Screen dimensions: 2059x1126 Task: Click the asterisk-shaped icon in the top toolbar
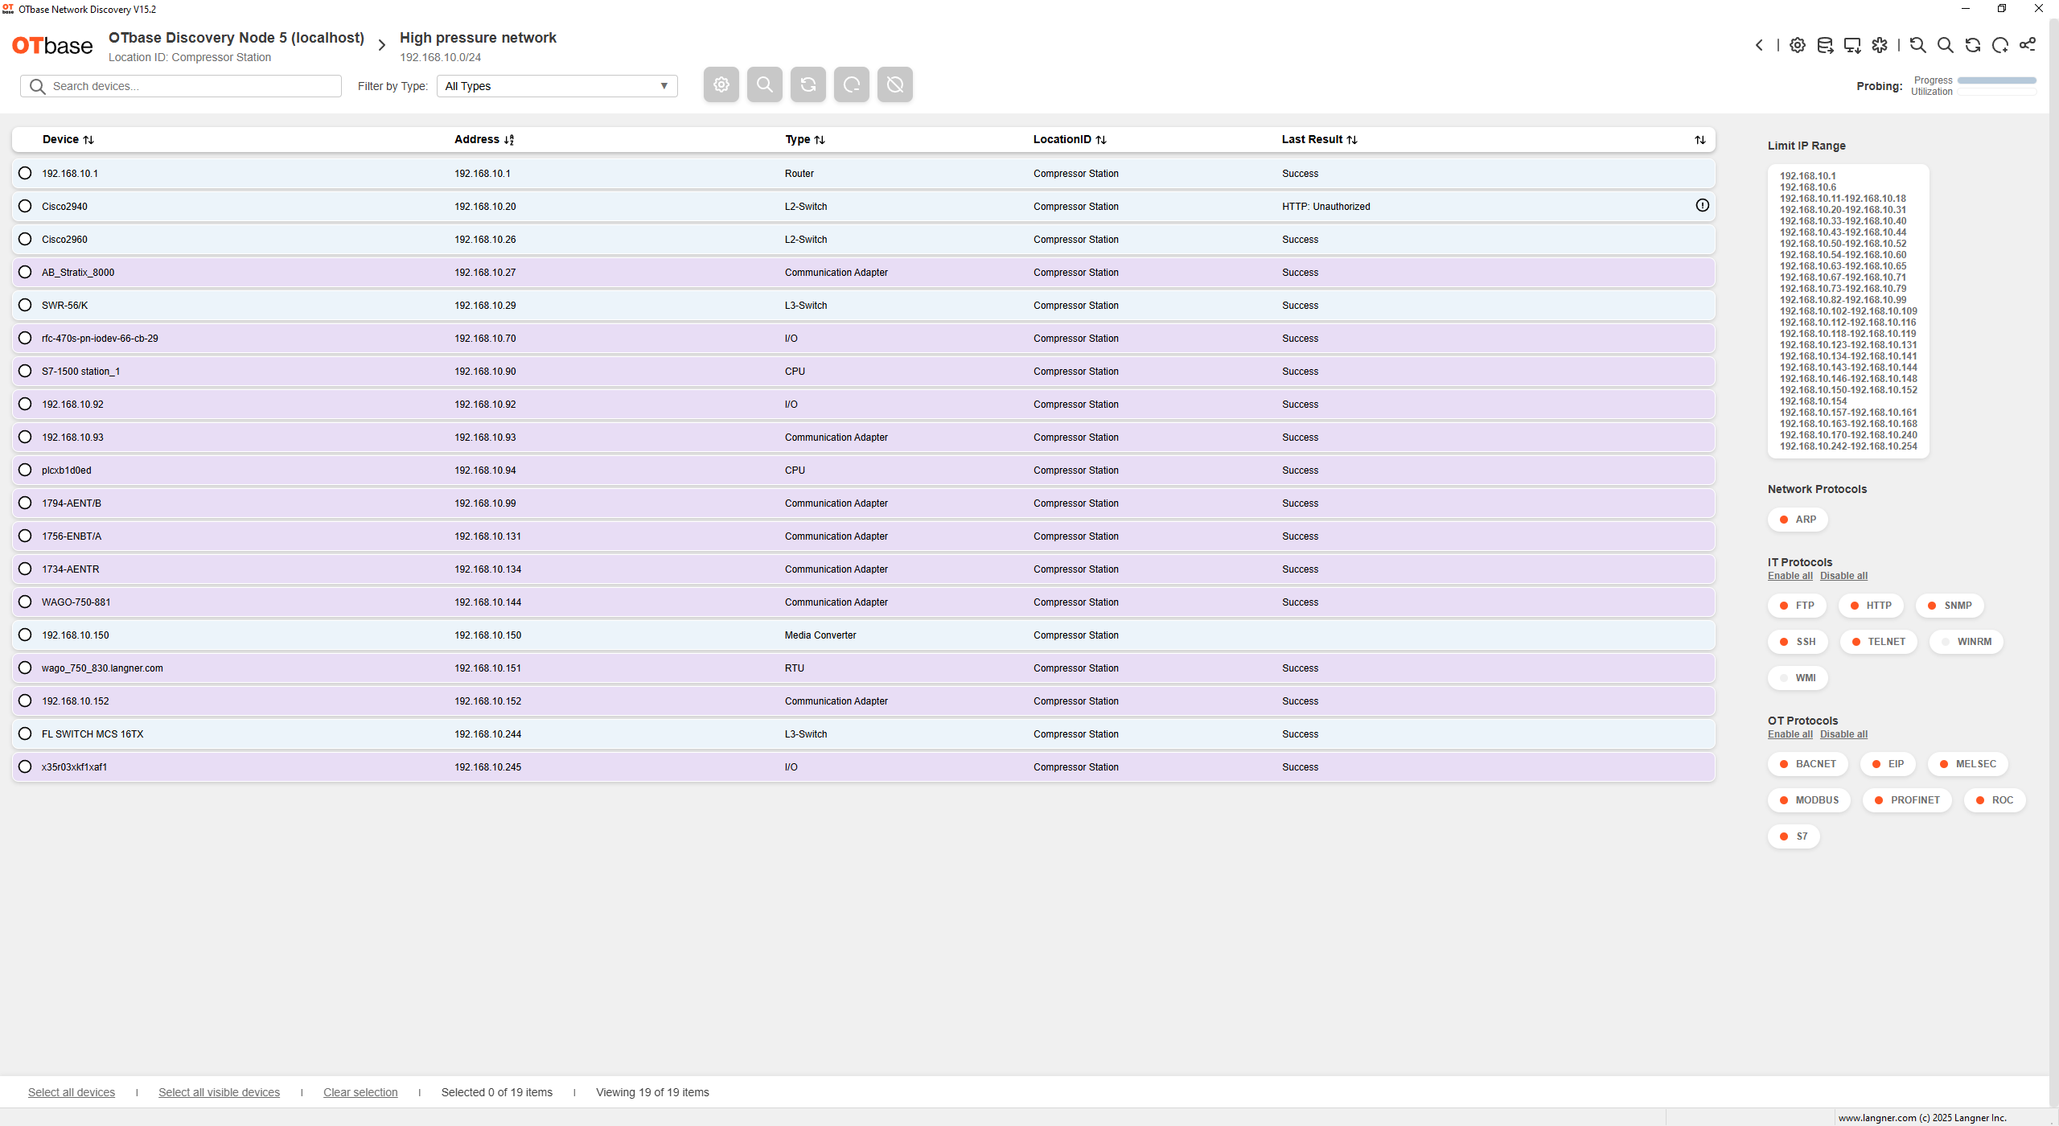[1880, 45]
